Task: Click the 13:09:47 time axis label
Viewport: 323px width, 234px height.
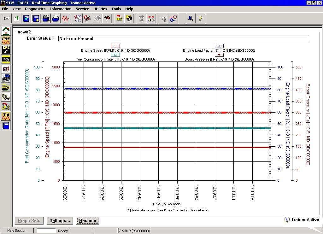Action: click(159, 193)
